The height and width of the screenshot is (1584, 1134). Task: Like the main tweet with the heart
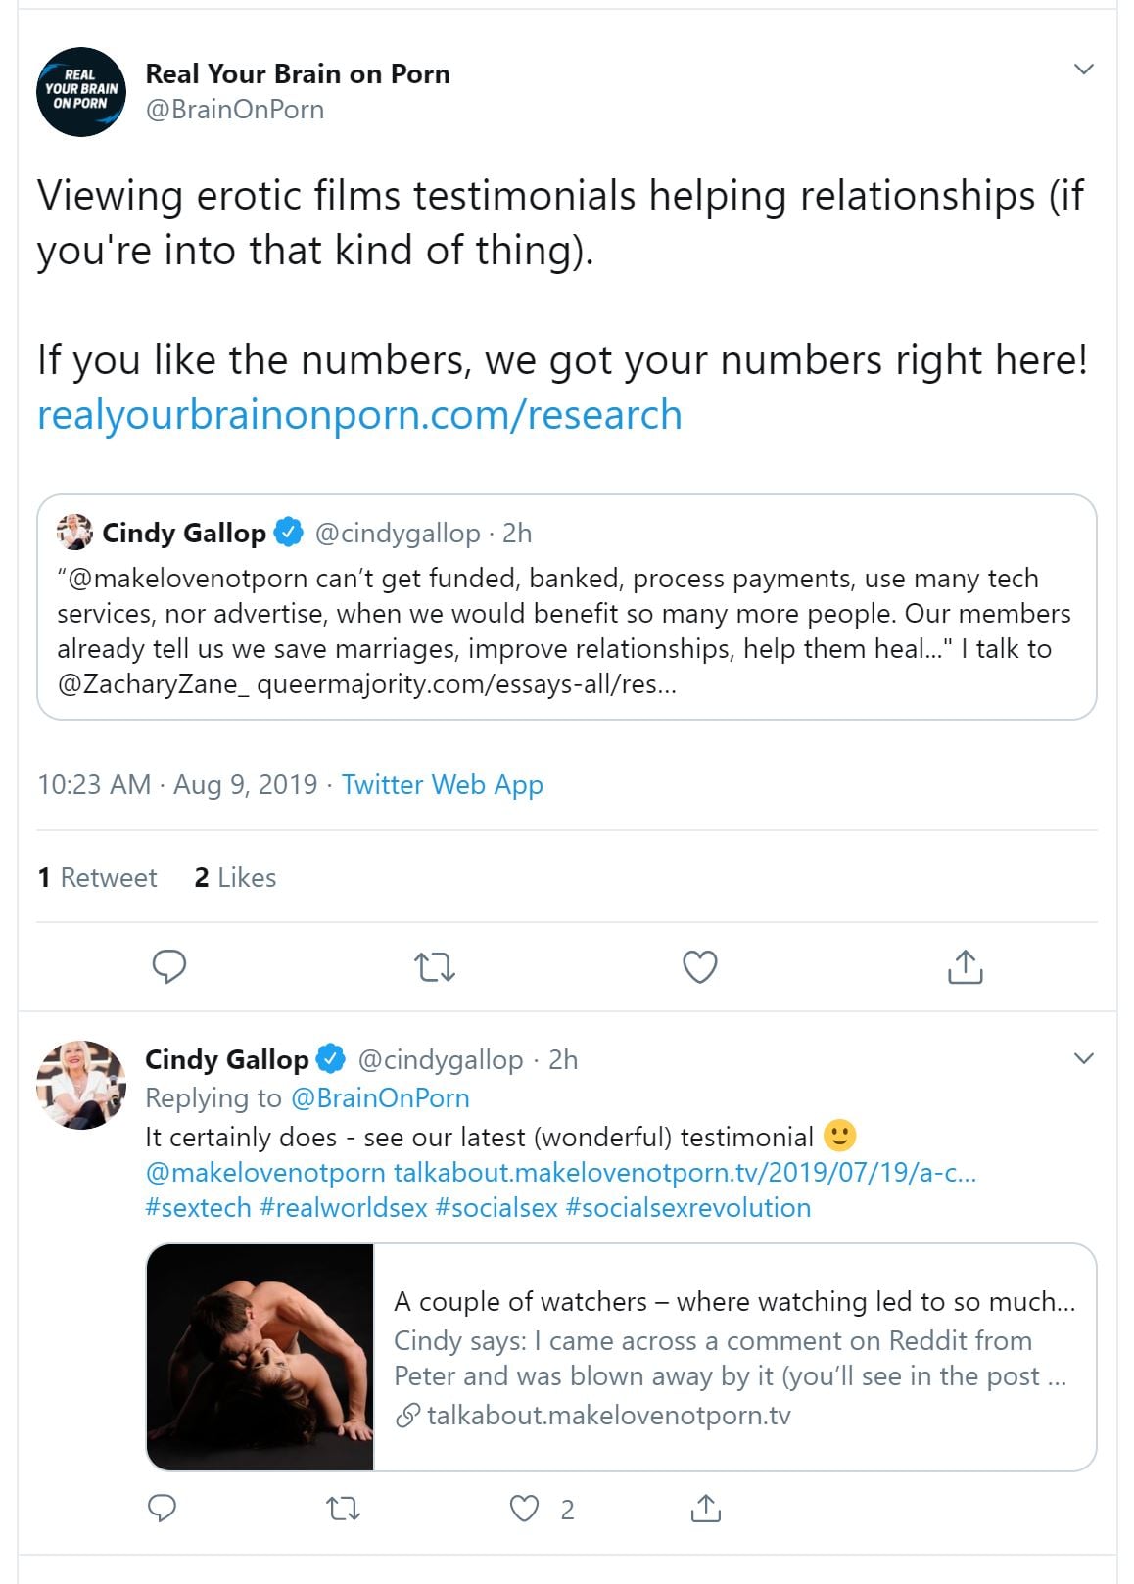699,966
